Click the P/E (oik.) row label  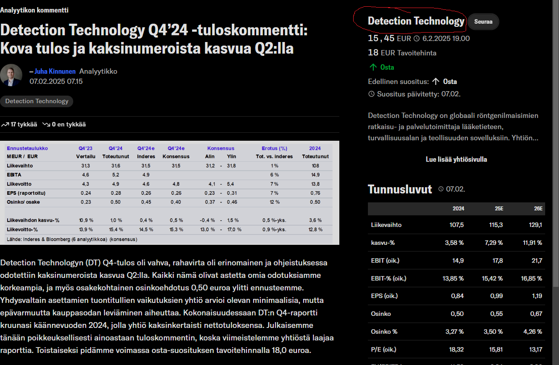point(384,349)
